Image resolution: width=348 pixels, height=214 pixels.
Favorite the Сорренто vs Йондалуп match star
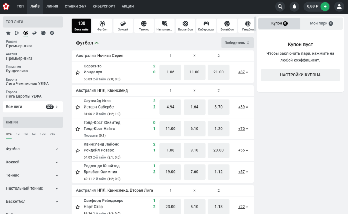click(x=78, y=72)
